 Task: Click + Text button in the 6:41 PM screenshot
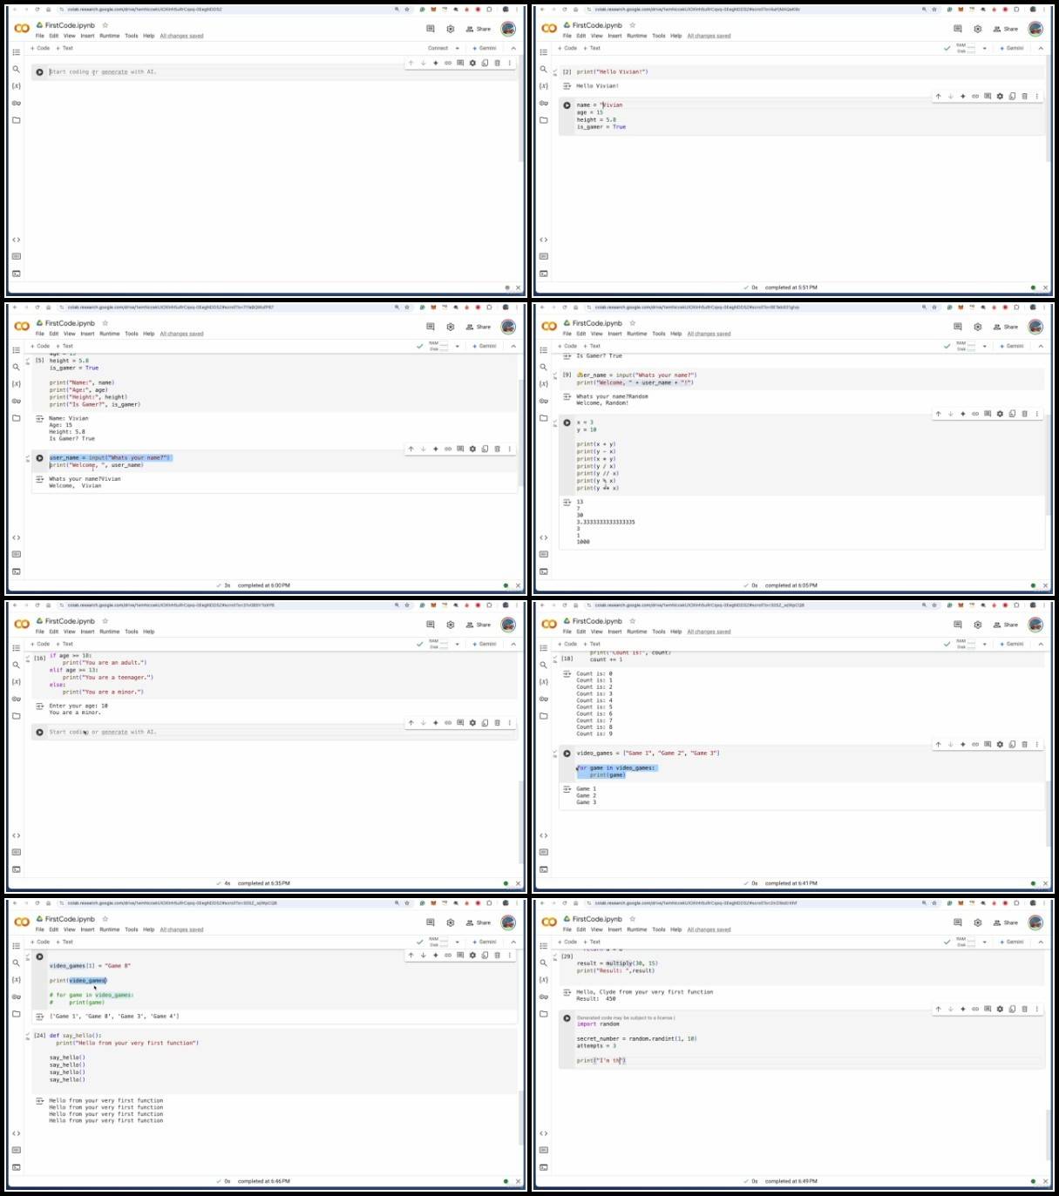click(592, 645)
